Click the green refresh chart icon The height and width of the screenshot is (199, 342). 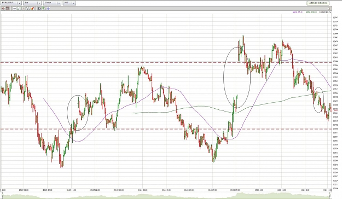(44, 9)
